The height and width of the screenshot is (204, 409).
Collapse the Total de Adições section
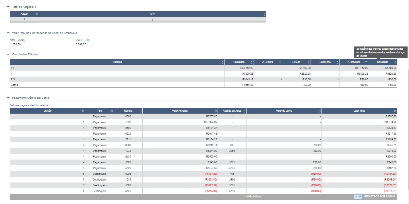pyautogui.click(x=8, y=6)
